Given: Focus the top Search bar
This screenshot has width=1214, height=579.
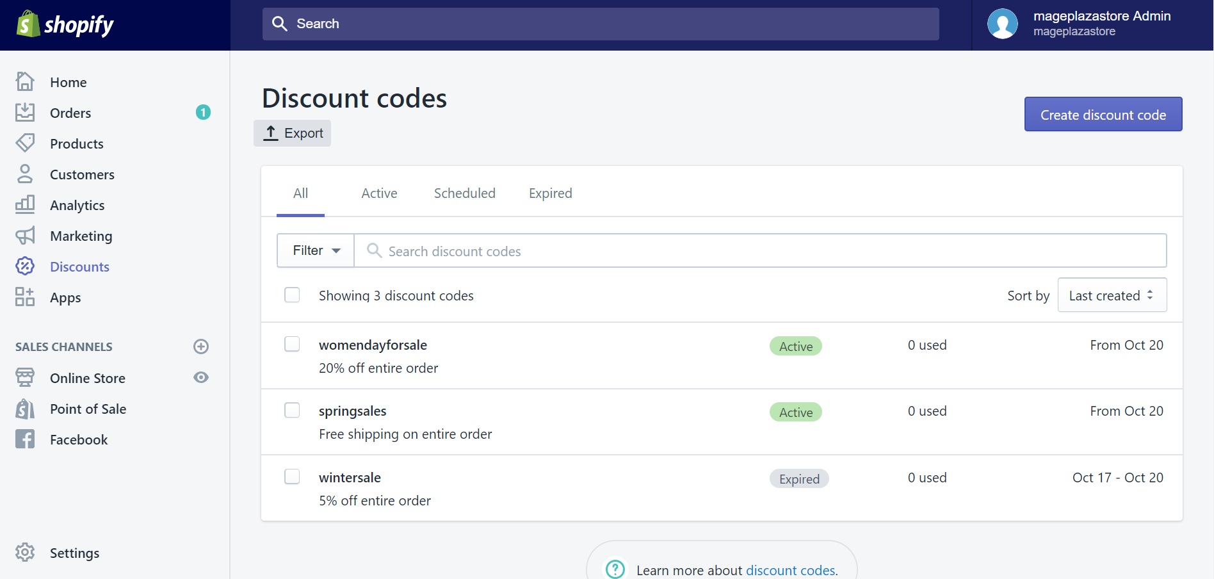Looking at the screenshot, I should click(x=601, y=24).
